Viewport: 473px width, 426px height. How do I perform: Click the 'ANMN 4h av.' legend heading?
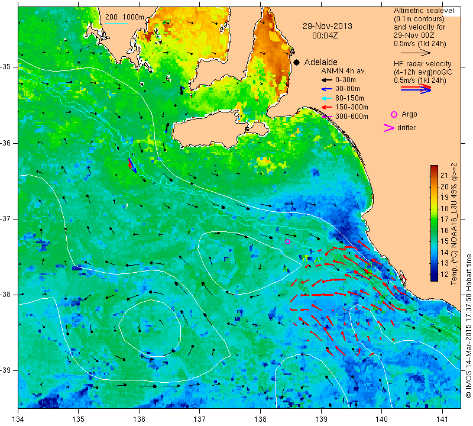344,71
